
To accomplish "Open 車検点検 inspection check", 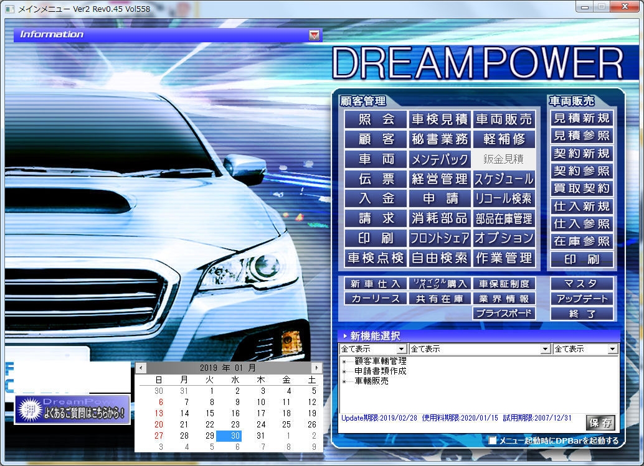I will click(376, 258).
